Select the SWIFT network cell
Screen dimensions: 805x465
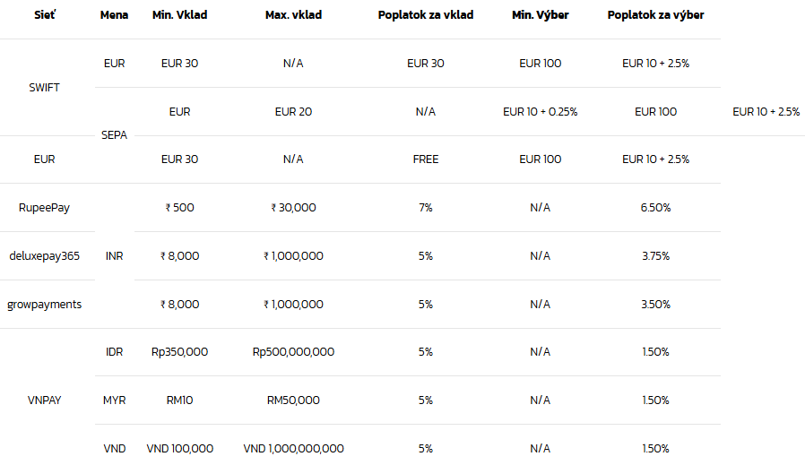[x=44, y=88]
